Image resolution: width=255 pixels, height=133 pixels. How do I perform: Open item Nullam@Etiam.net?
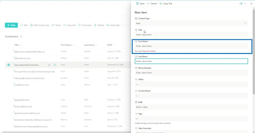[23, 107]
